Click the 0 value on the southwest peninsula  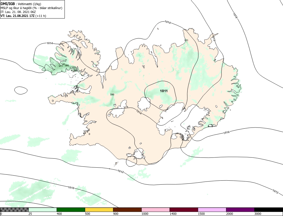click(89, 134)
